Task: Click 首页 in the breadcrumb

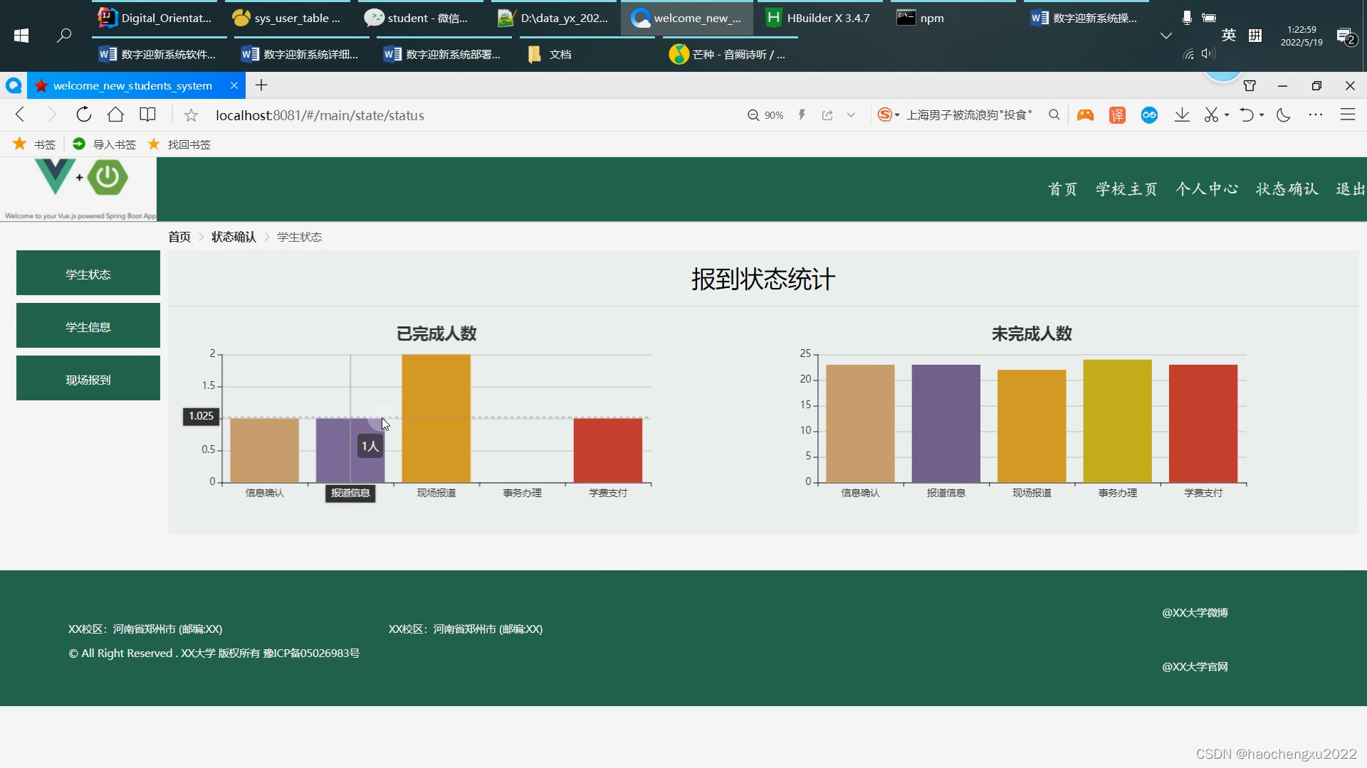Action: [x=179, y=237]
